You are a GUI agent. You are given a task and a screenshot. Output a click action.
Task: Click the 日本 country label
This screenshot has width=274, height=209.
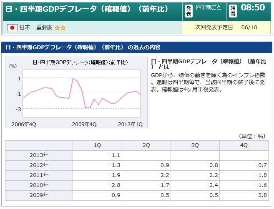pyautogui.click(x=25, y=27)
